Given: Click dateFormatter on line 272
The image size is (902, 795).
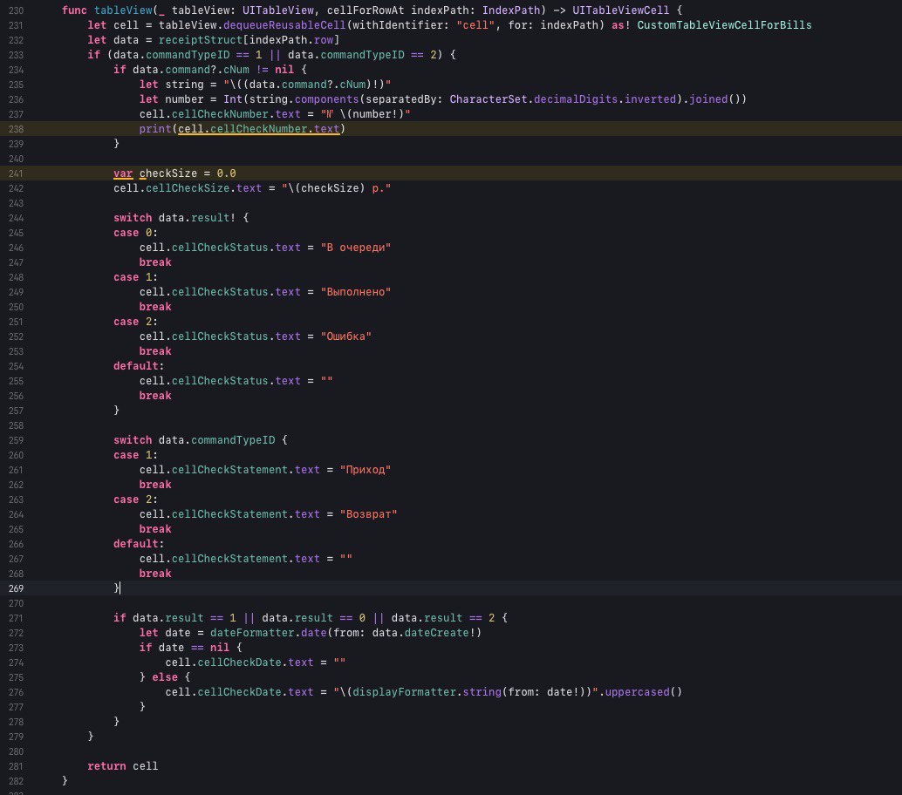Looking at the screenshot, I should tap(252, 633).
